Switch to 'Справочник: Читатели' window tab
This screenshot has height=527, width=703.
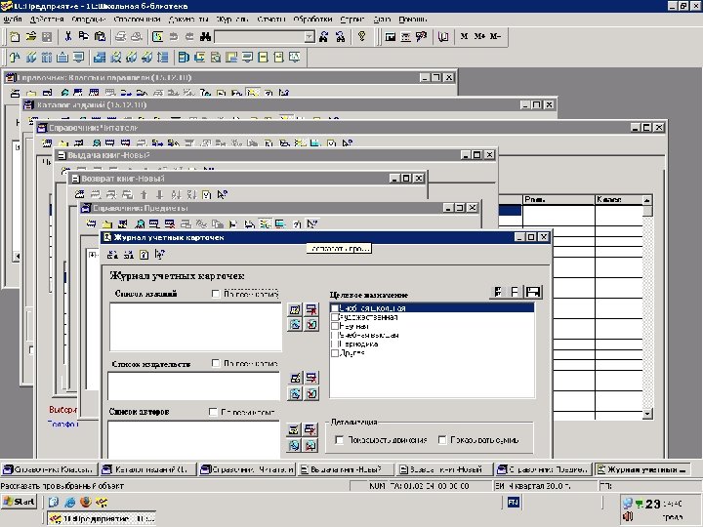(247, 469)
